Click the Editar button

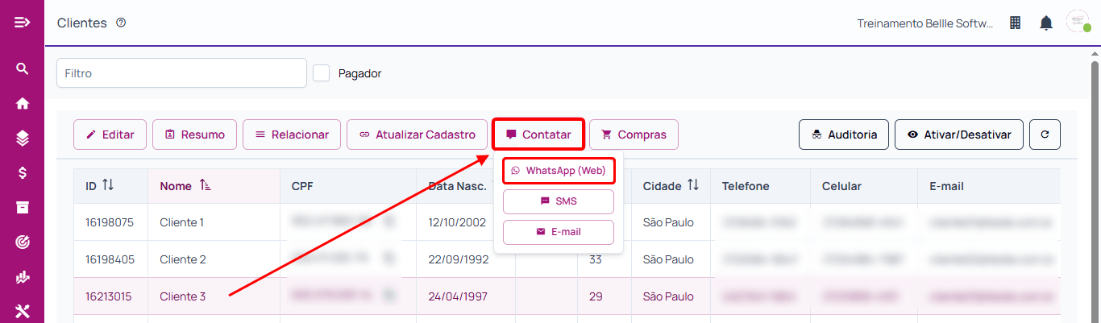pos(110,135)
